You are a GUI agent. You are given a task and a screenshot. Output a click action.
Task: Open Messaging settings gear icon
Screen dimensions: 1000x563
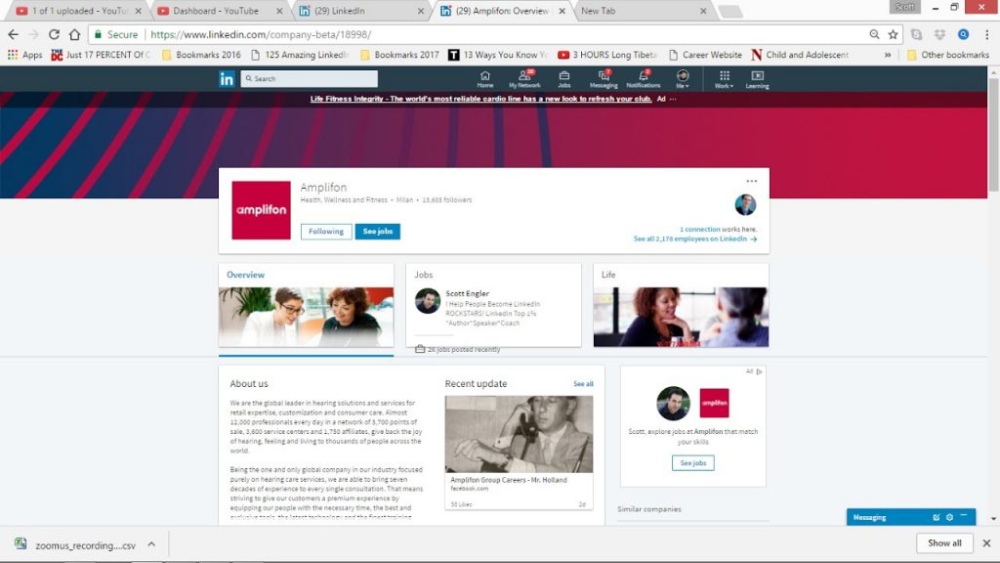click(949, 517)
